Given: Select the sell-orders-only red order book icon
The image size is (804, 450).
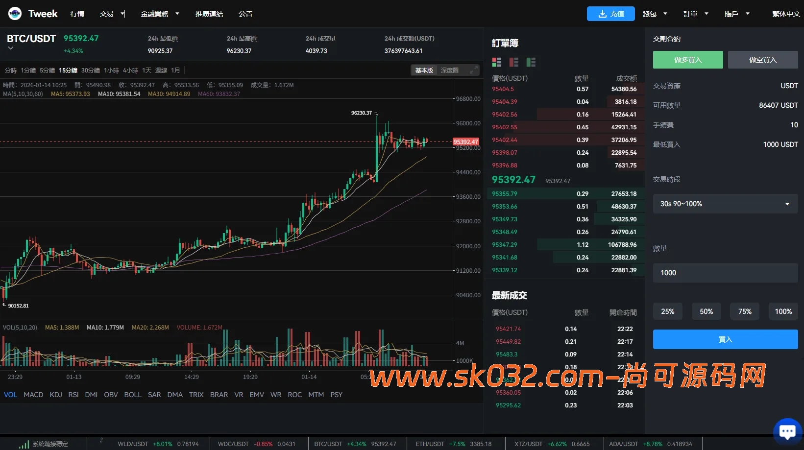Looking at the screenshot, I should (513, 62).
